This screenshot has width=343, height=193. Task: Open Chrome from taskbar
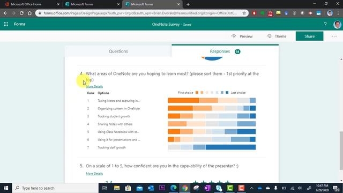click(185, 188)
